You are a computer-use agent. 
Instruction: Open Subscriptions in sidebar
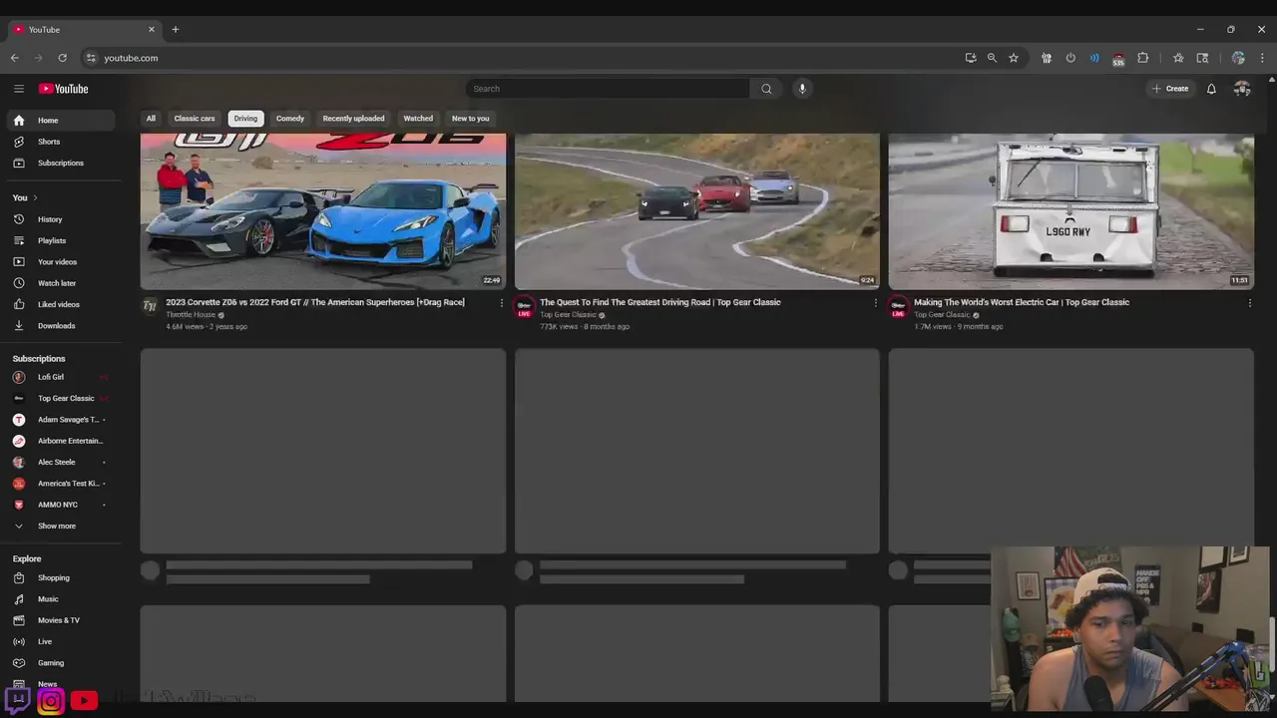(x=61, y=163)
